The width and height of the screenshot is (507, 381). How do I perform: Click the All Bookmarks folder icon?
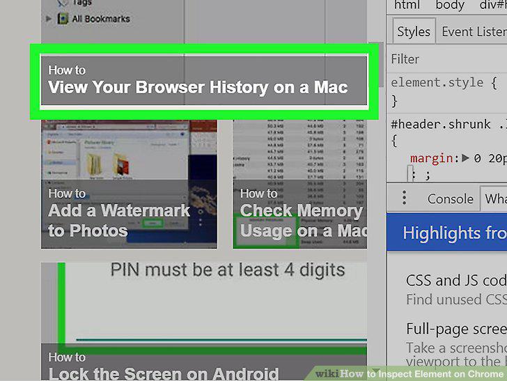click(x=63, y=19)
